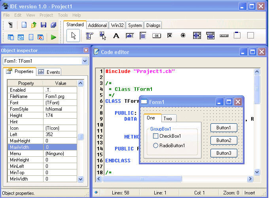Open the File menu

pos(6,15)
